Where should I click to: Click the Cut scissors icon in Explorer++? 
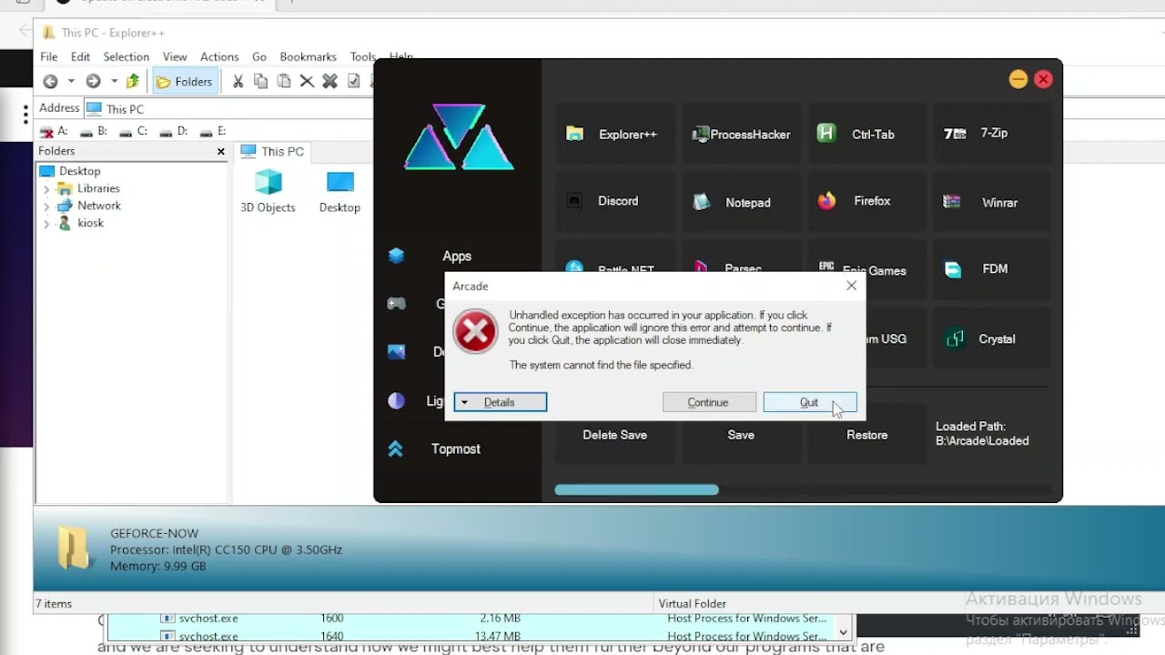238,82
